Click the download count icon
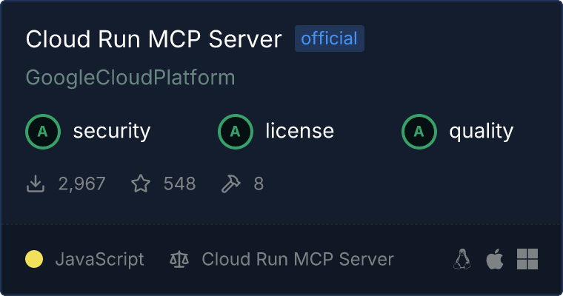 [x=36, y=184]
